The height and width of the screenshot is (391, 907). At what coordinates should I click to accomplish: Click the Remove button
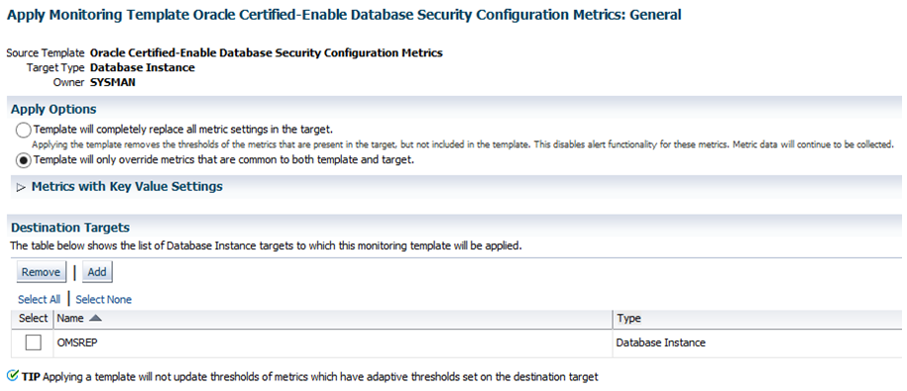(x=41, y=272)
